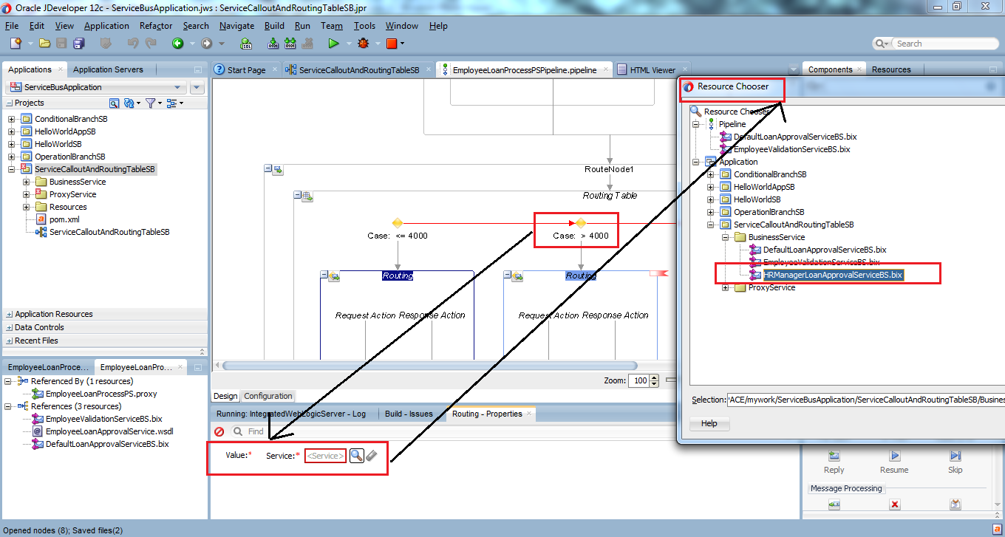Select HRManagerLoanApprovalServiceBS.bix in Resource Chooser

(x=833, y=275)
